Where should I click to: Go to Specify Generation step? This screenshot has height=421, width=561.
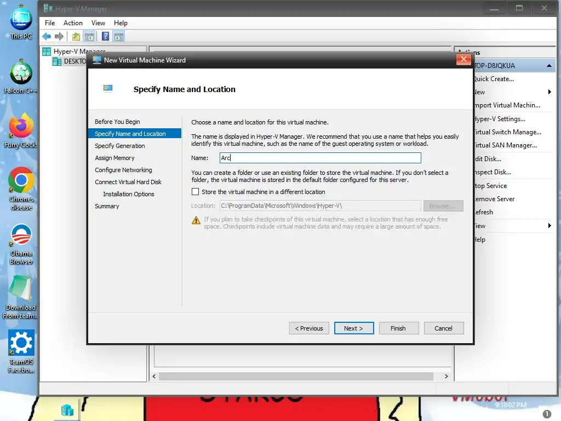point(120,146)
